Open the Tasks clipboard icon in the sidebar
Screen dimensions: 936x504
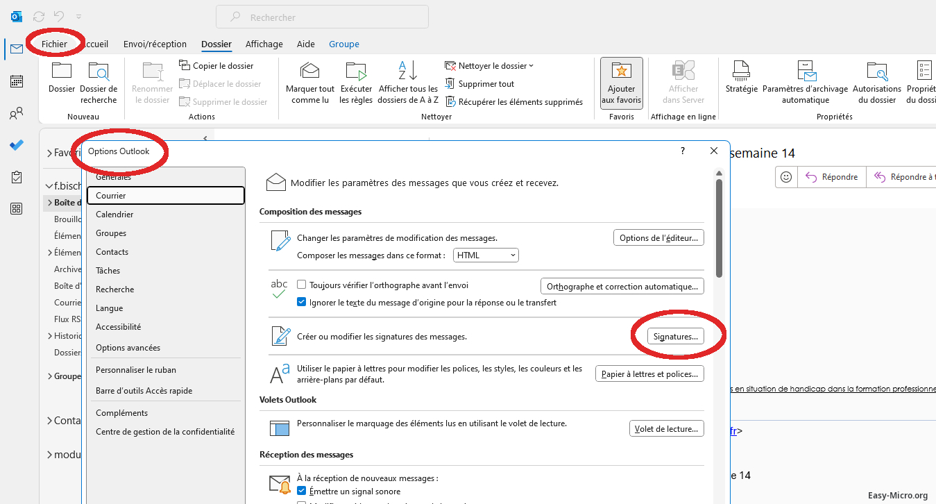point(17,177)
